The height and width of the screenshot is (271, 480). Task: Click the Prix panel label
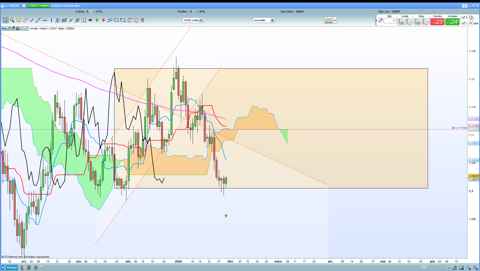tap(4, 28)
